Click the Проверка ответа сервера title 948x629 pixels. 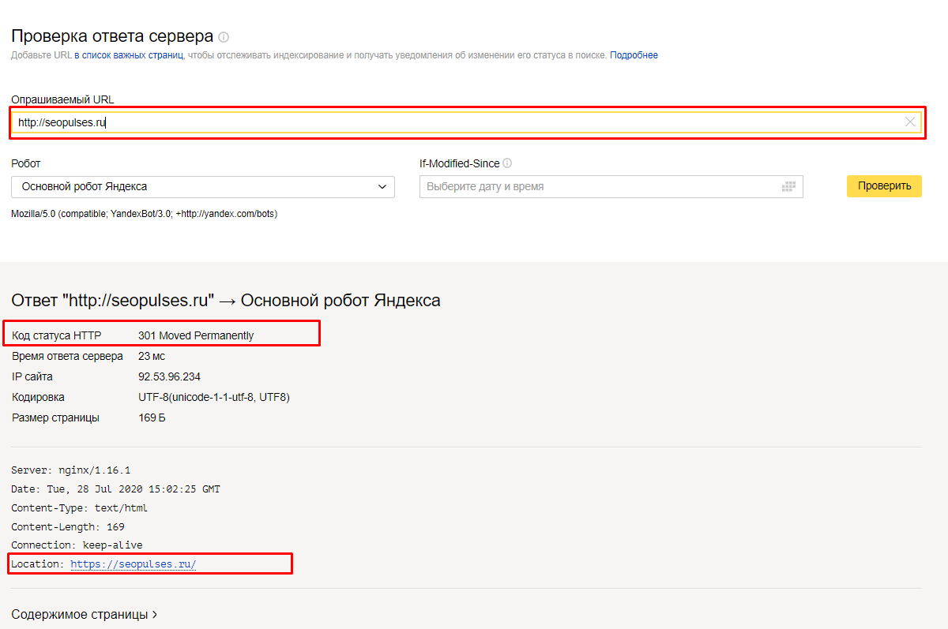click(x=112, y=36)
